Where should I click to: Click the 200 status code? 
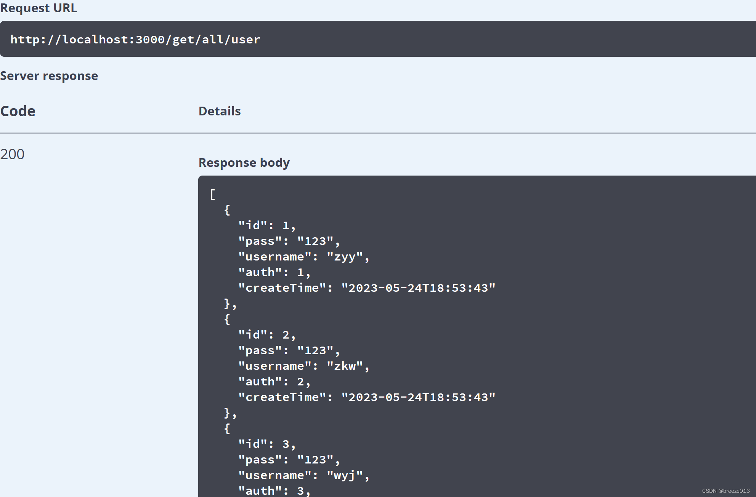pos(12,154)
